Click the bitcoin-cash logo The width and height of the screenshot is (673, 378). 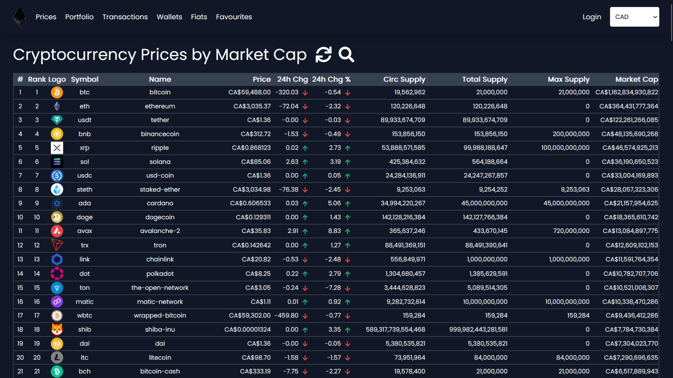click(57, 371)
